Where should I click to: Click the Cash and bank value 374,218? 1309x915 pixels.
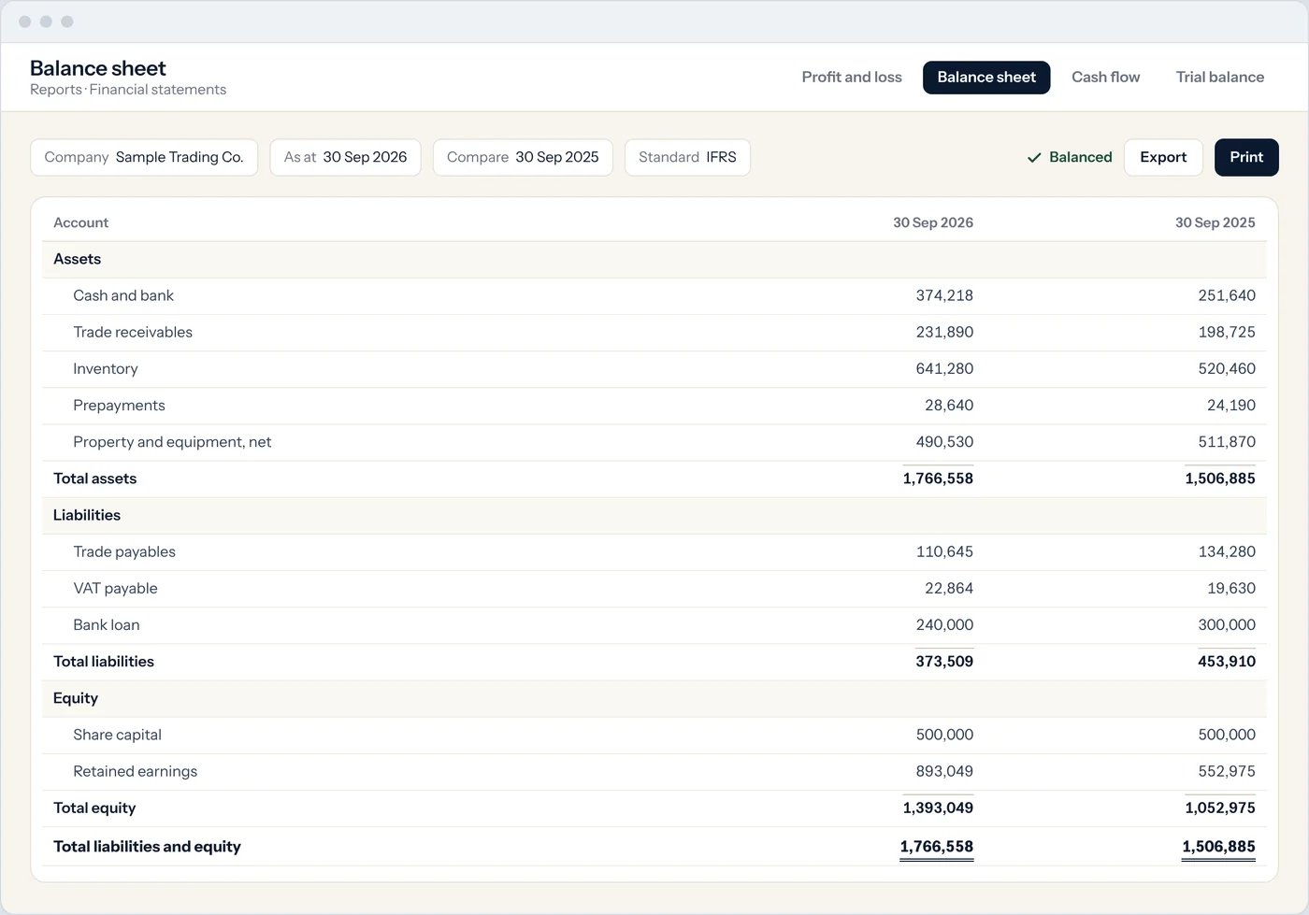click(944, 295)
